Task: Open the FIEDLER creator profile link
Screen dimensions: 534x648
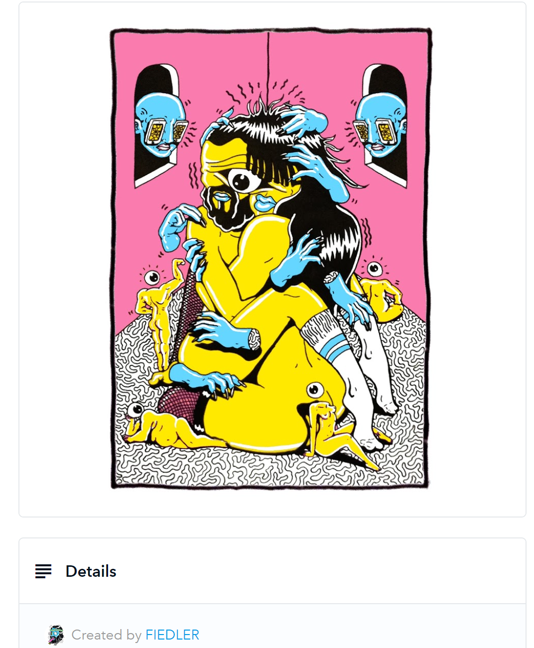Action: (x=172, y=635)
